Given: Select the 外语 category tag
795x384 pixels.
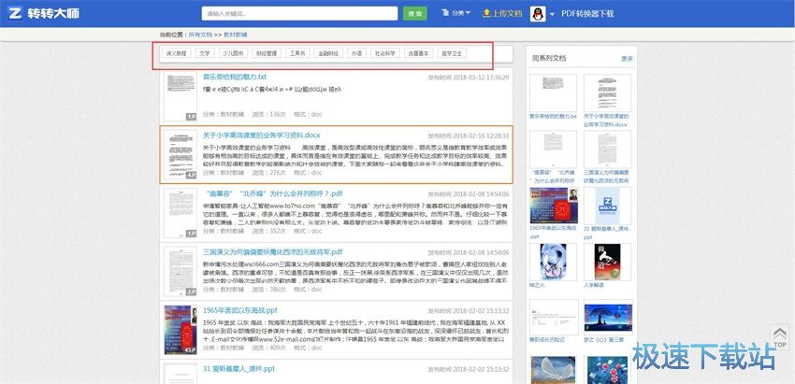Looking at the screenshot, I should pos(357,53).
